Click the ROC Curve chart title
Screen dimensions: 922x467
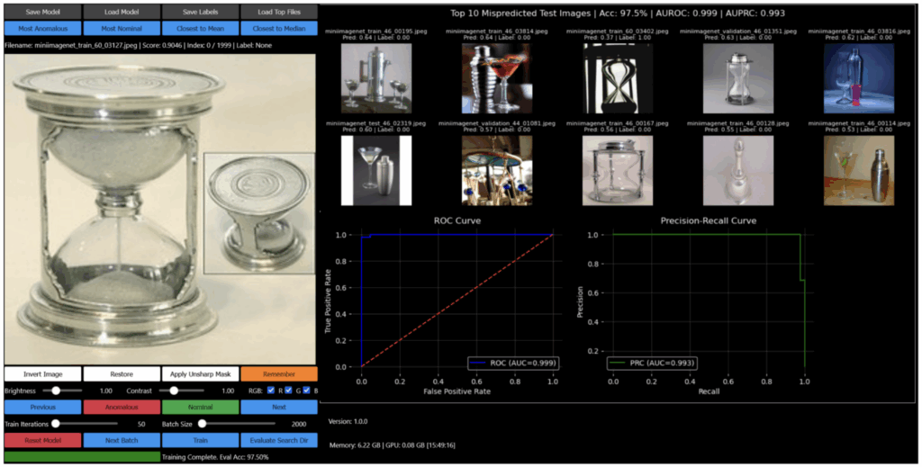tap(456, 220)
